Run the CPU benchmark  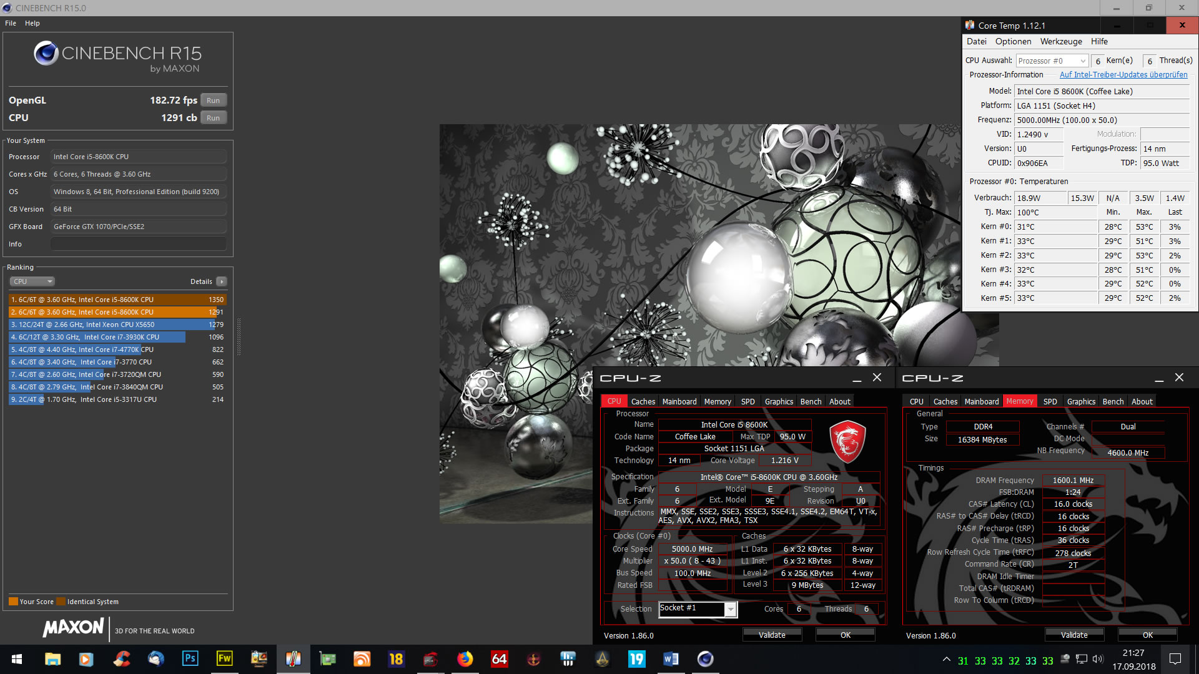click(214, 118)
